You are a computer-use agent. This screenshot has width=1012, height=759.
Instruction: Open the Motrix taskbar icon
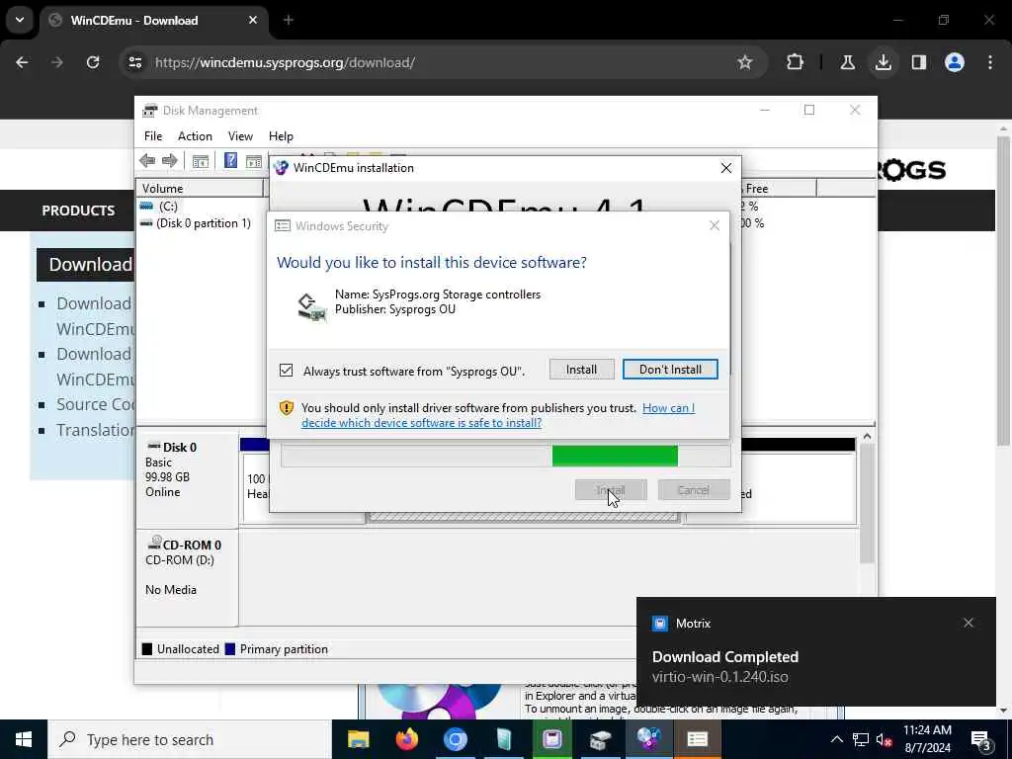(551, 739)
